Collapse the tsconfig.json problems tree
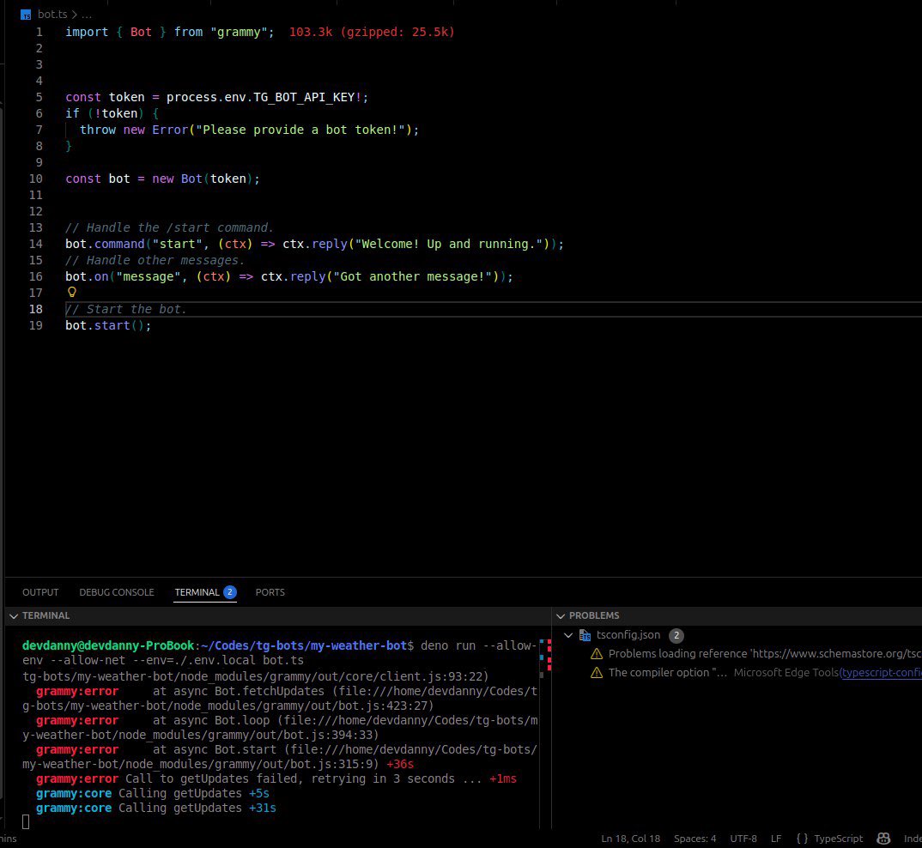The image size is (922, 848). coord(568,635)
